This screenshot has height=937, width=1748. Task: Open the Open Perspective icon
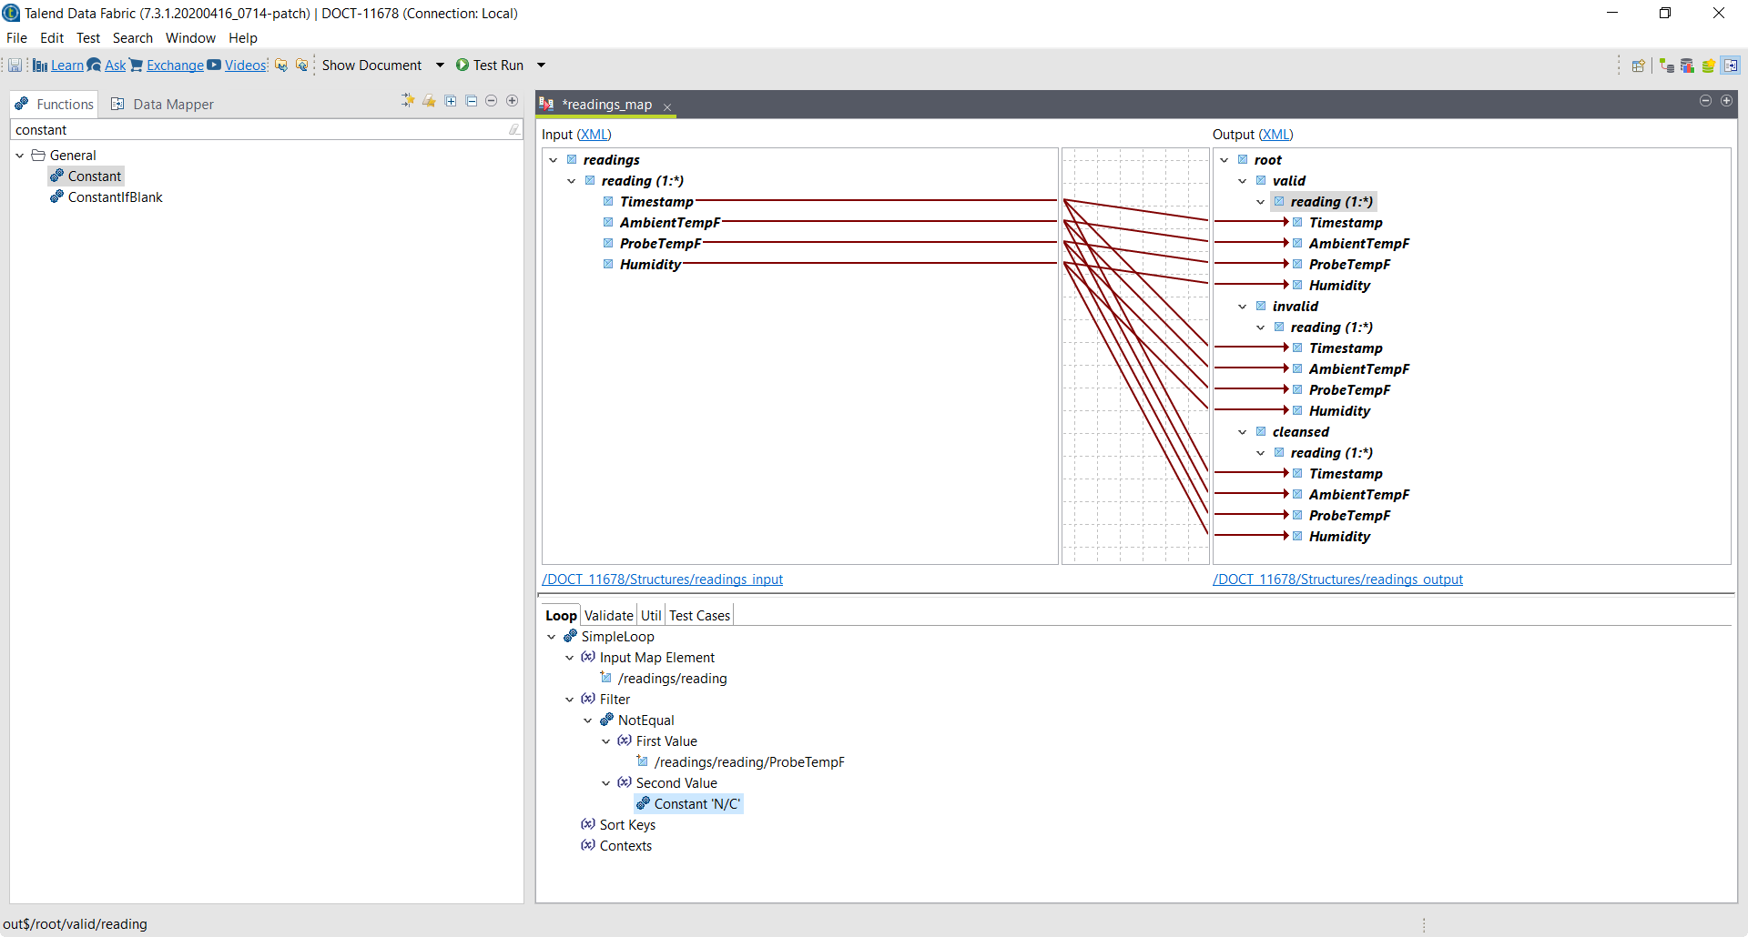1638,65
